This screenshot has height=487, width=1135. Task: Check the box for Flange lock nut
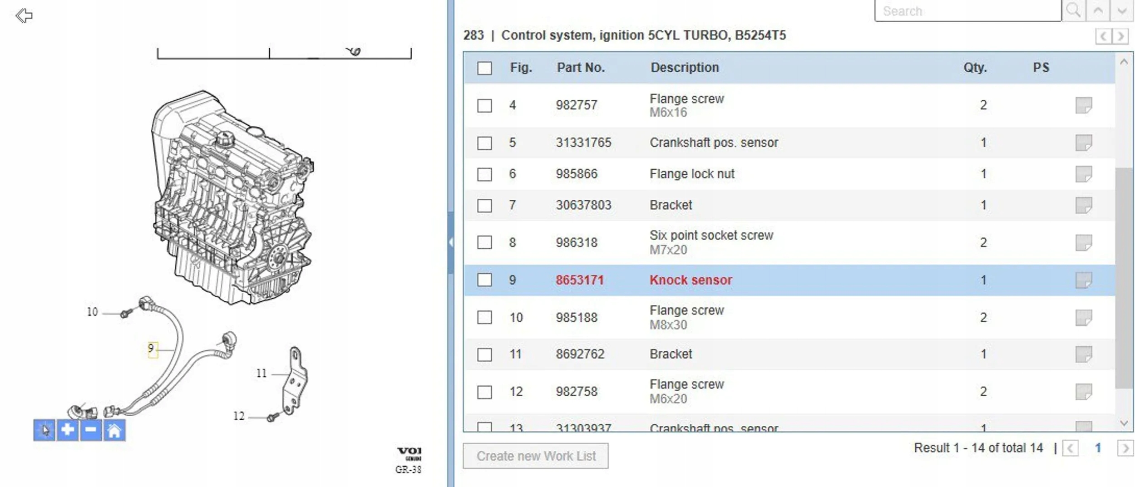[484, 174]
